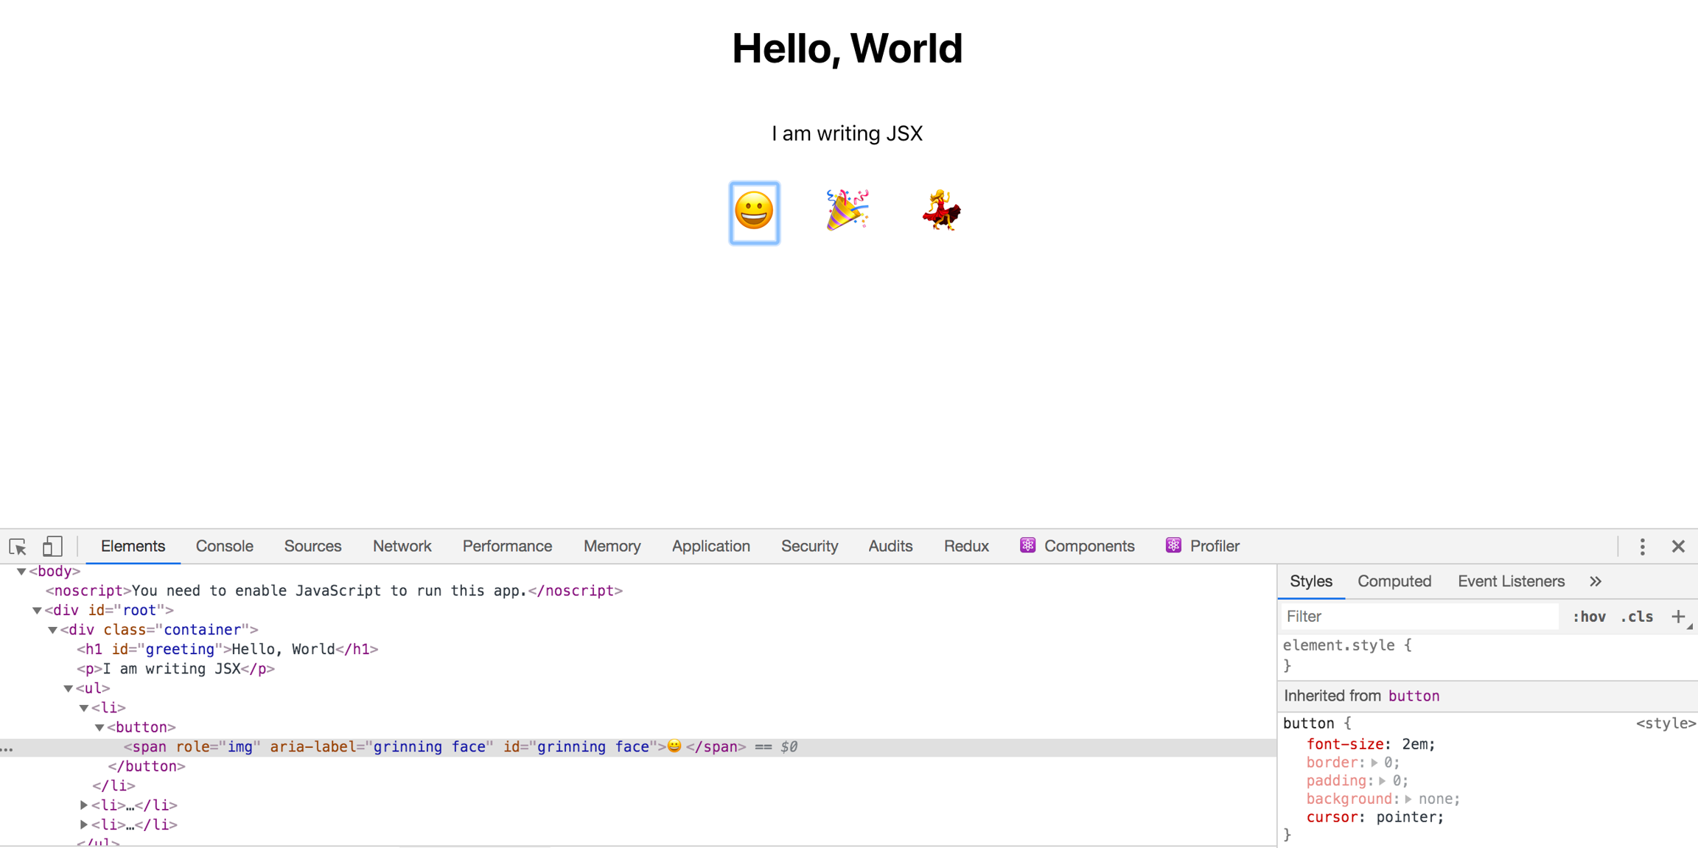Image resolution: width=1698 pixels, height=848 pixels.
Task: Click the grinning face emoji button
Action: [754, 213]
